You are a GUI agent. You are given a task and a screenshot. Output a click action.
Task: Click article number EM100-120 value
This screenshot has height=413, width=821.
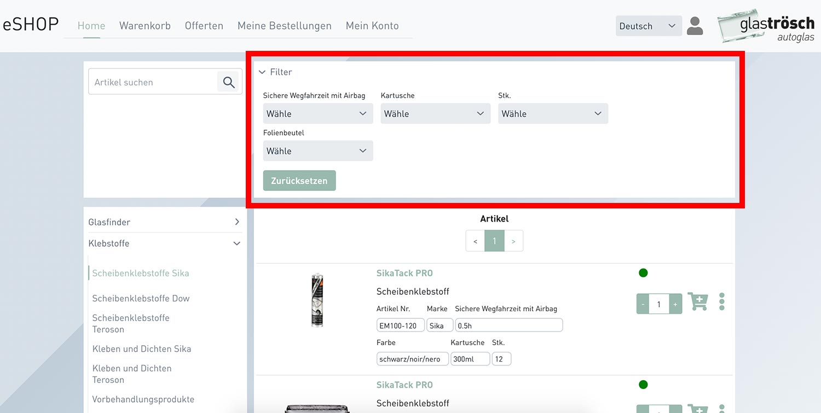(401, 325)
